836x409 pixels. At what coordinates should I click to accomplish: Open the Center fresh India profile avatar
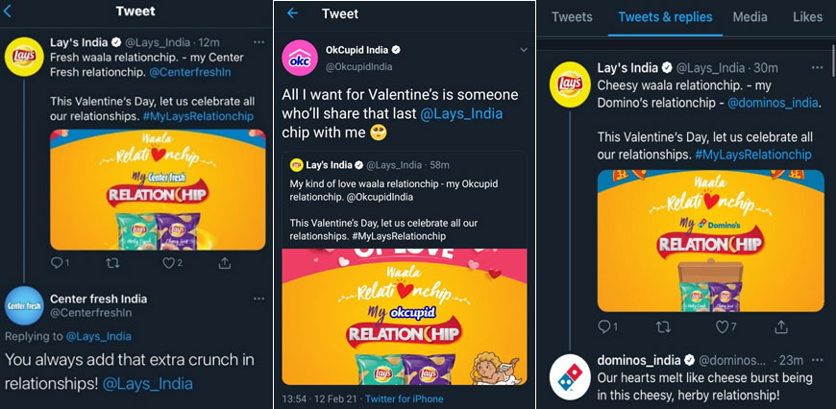(24, 305)
